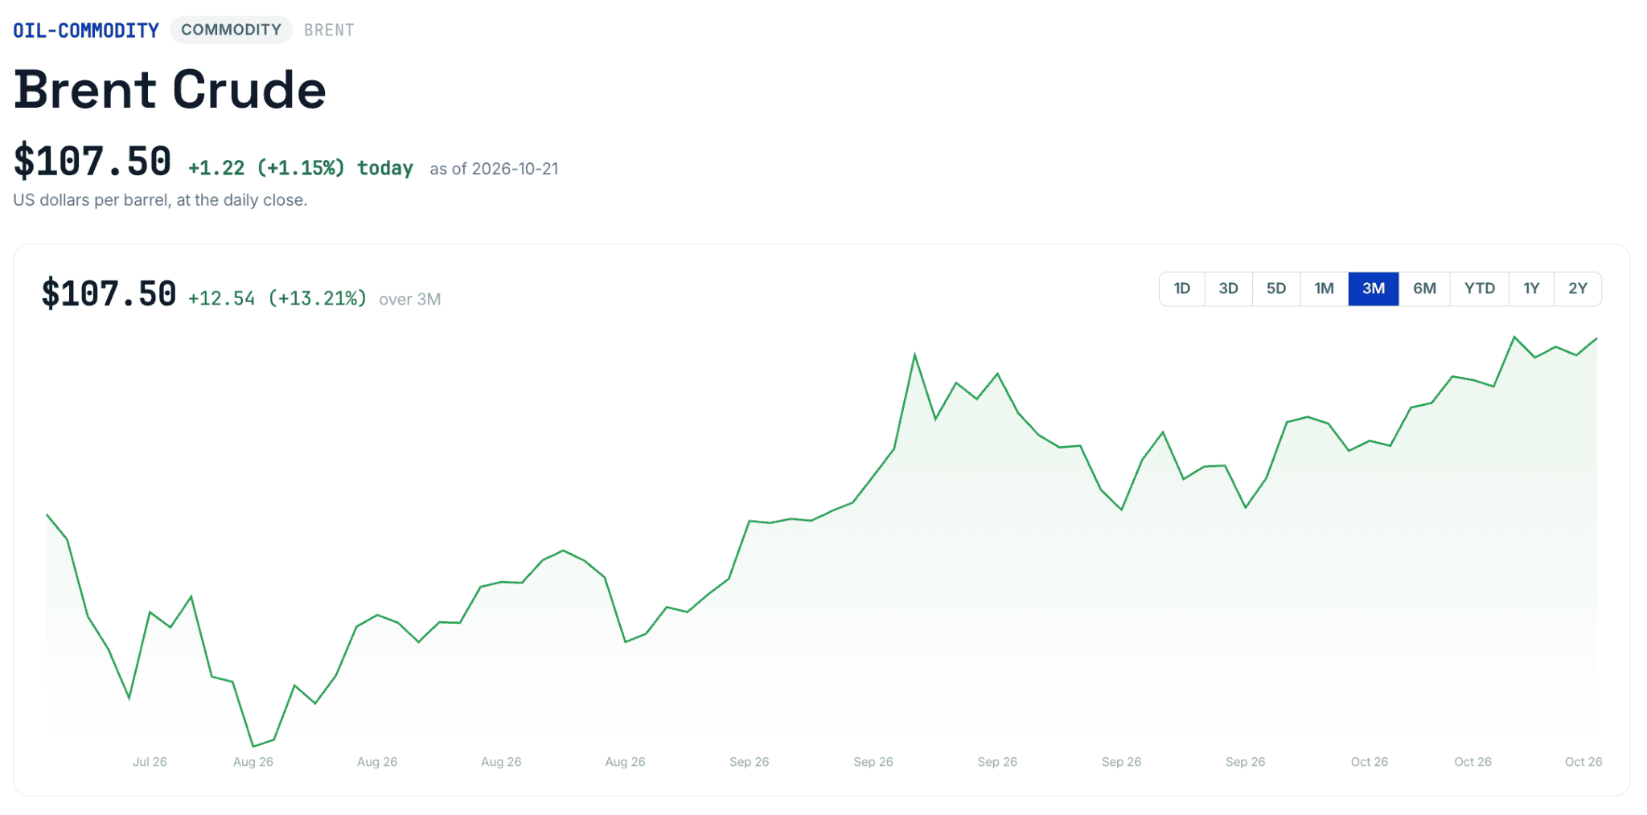Select the 1D time range
The height and width of the screenshot is (815, 1647).
(x=1181, y=289)
